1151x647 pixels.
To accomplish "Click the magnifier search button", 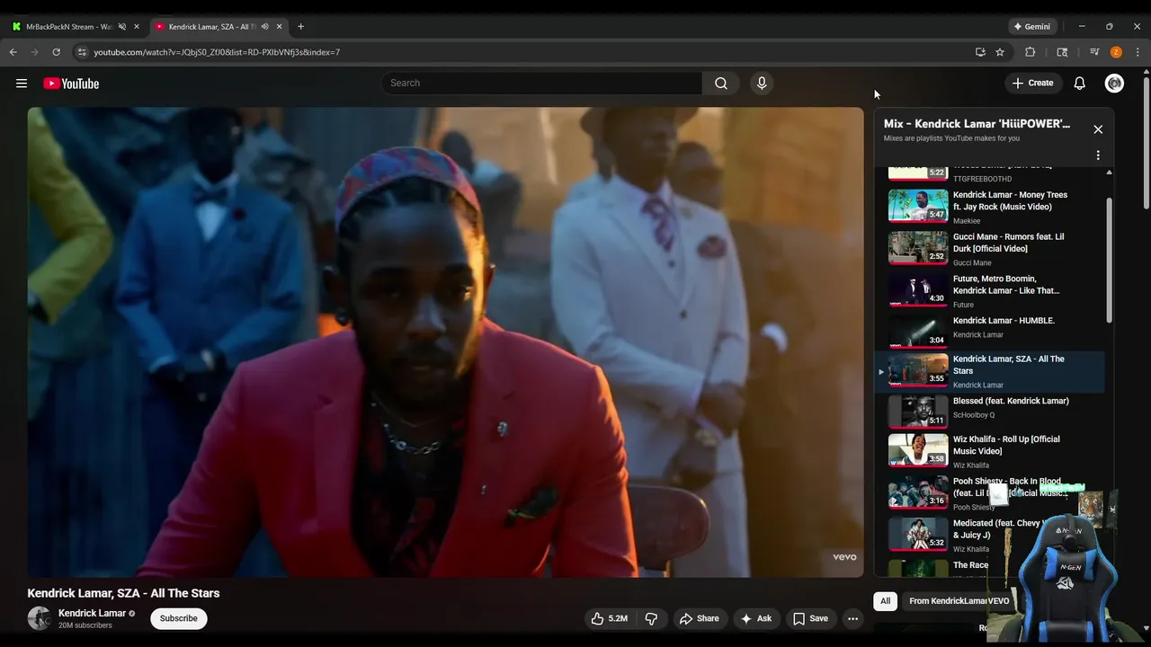I will point(721,83).
